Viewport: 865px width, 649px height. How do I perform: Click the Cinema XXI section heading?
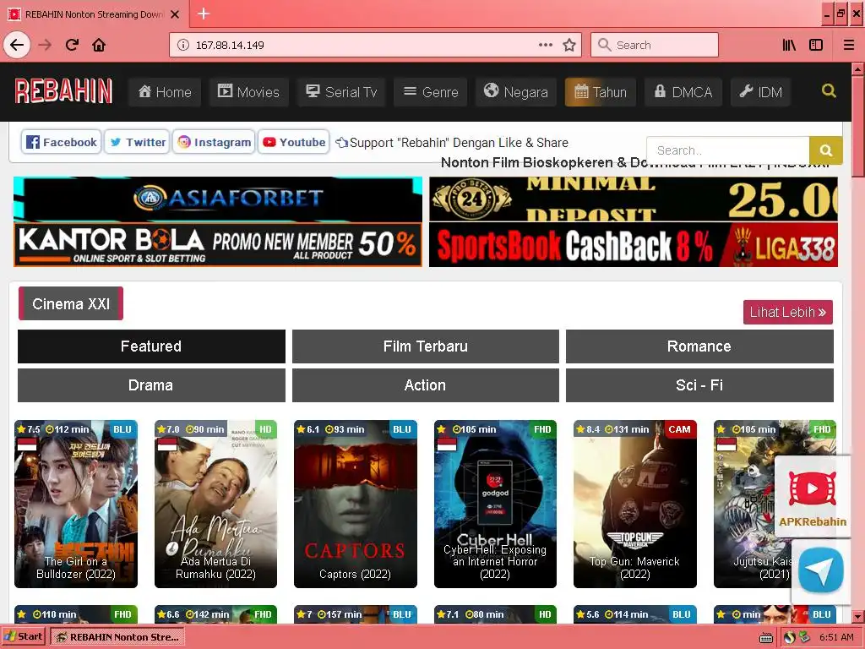click(x=71, y=303)
